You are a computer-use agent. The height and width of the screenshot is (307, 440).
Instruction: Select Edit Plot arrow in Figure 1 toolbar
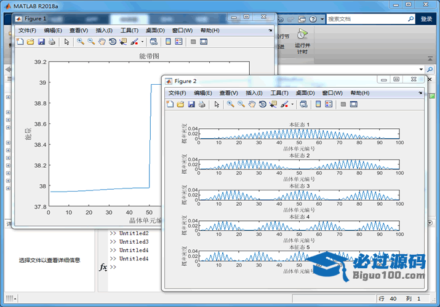coord(66,42)
